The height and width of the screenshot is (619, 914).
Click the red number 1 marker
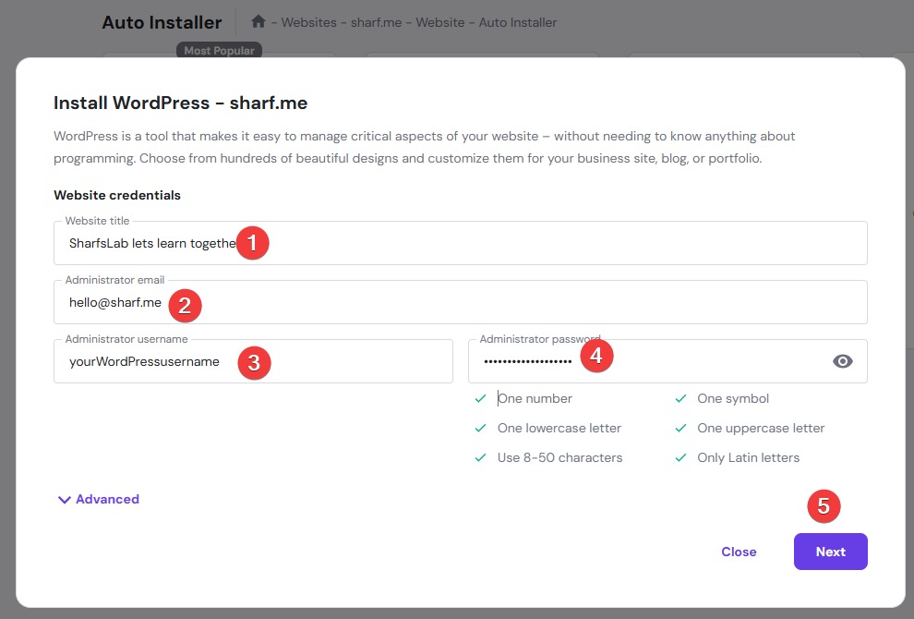pos(252,244)
